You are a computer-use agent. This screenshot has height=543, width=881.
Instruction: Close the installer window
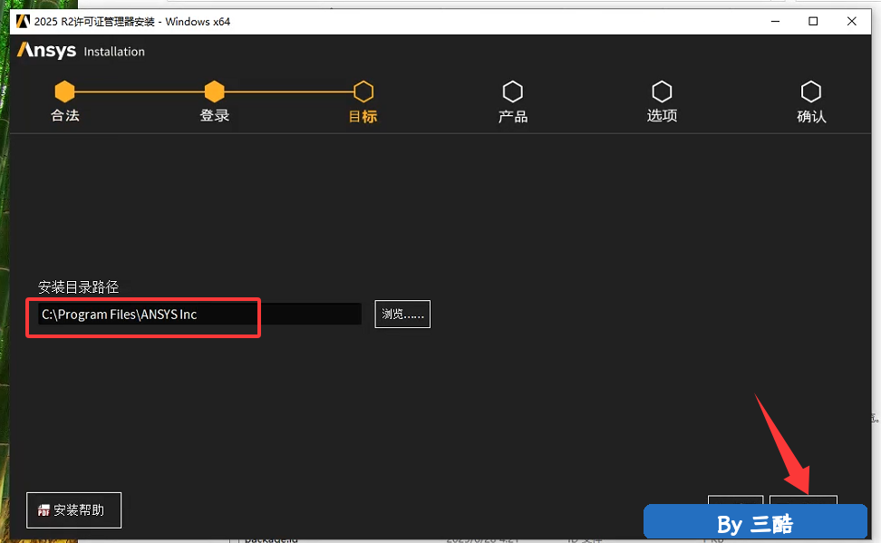(x=852, y=22)
